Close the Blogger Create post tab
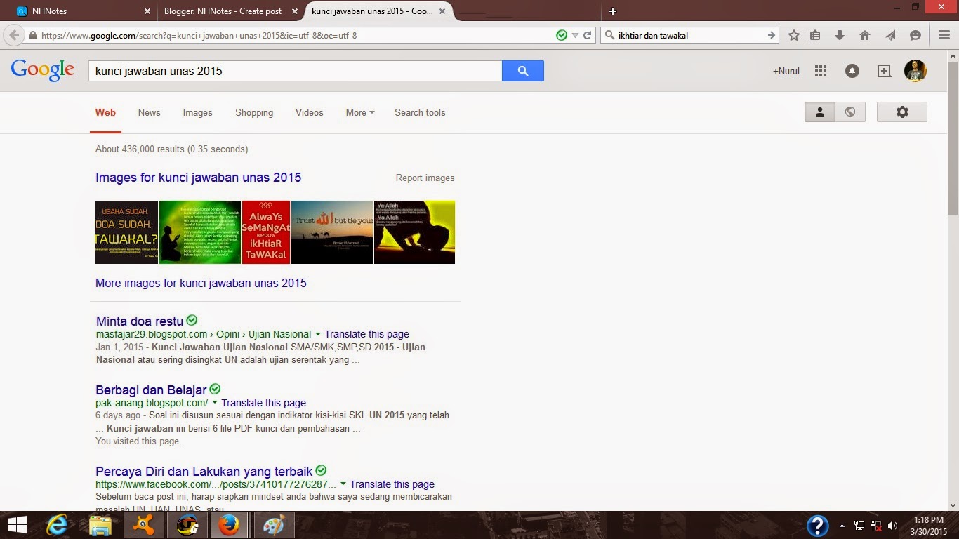Image resolution: width=959 pixels, height=539 pixels. pyautogui.click(x=295, y=11)
